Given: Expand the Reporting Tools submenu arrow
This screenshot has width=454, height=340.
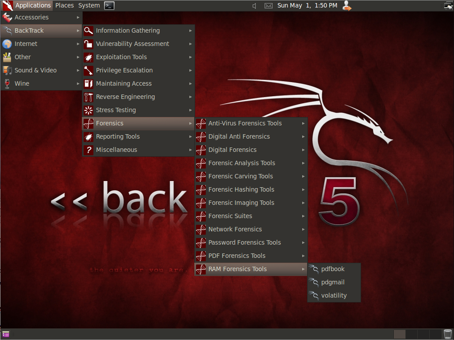Looking at the screenshot, I should tap(190, 136).
